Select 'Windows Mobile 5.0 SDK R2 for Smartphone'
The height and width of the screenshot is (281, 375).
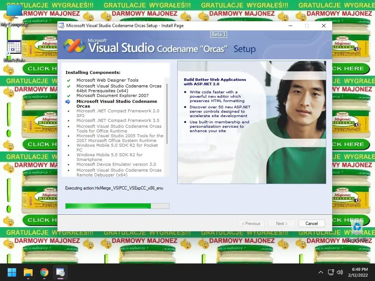pos(109,157)
